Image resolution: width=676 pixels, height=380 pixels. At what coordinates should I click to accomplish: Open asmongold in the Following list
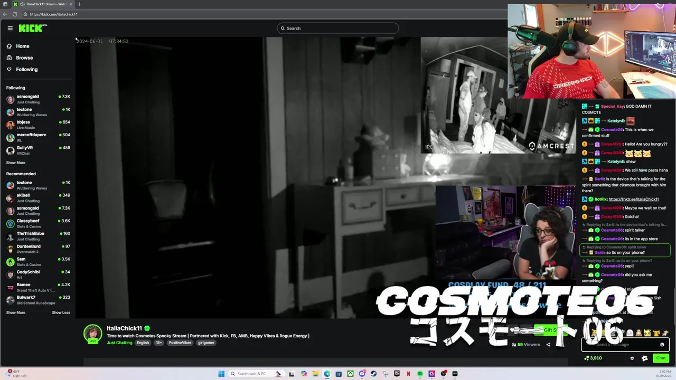click(x=38, y=99)
